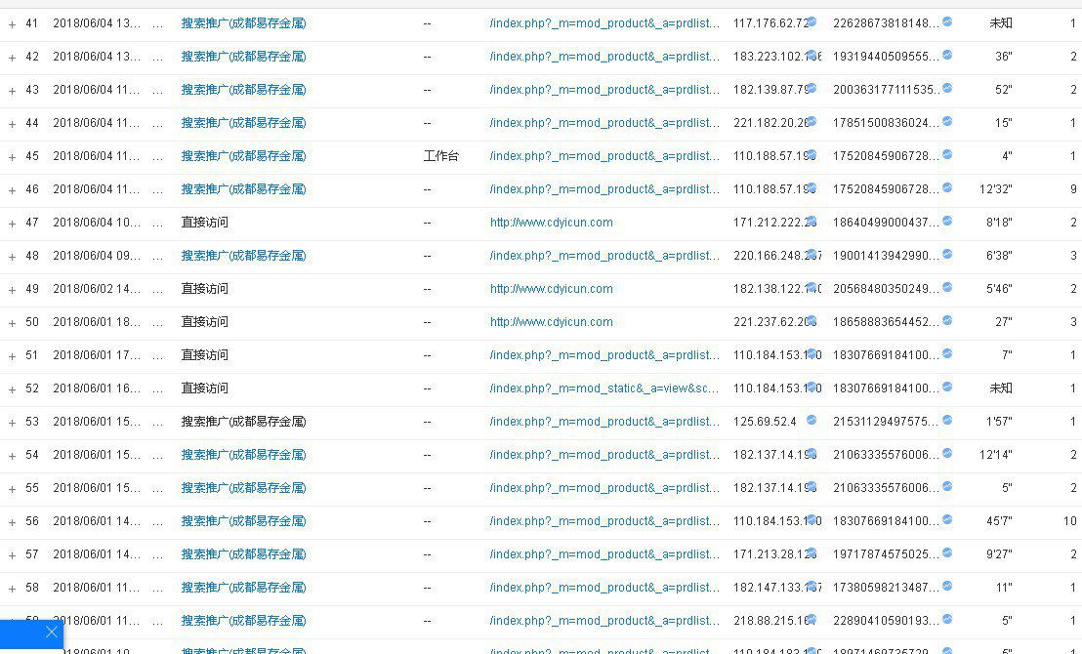The width and height of the screenshot is (1082, 654).
Task: Click the globe icon next to visitor ID 17520845906728 in row 45
Action: tap(945, 154)
